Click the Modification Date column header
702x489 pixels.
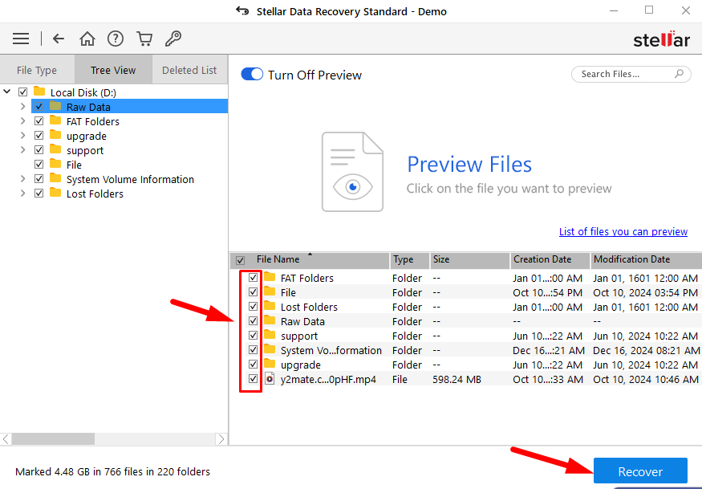point(646,259)
